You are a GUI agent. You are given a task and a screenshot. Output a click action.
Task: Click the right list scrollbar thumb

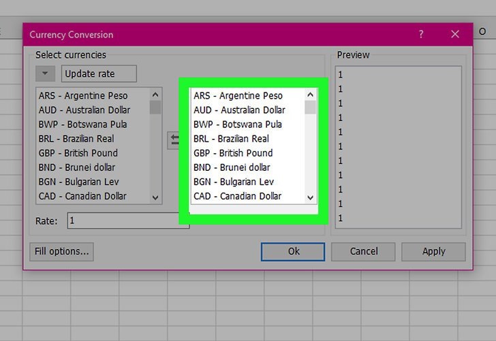310,107
